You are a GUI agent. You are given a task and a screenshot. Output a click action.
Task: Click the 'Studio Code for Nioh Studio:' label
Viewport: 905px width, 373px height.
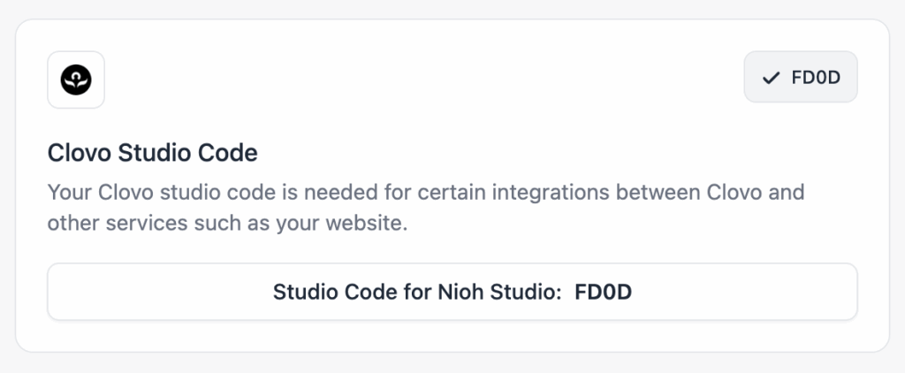coord(417,292)
